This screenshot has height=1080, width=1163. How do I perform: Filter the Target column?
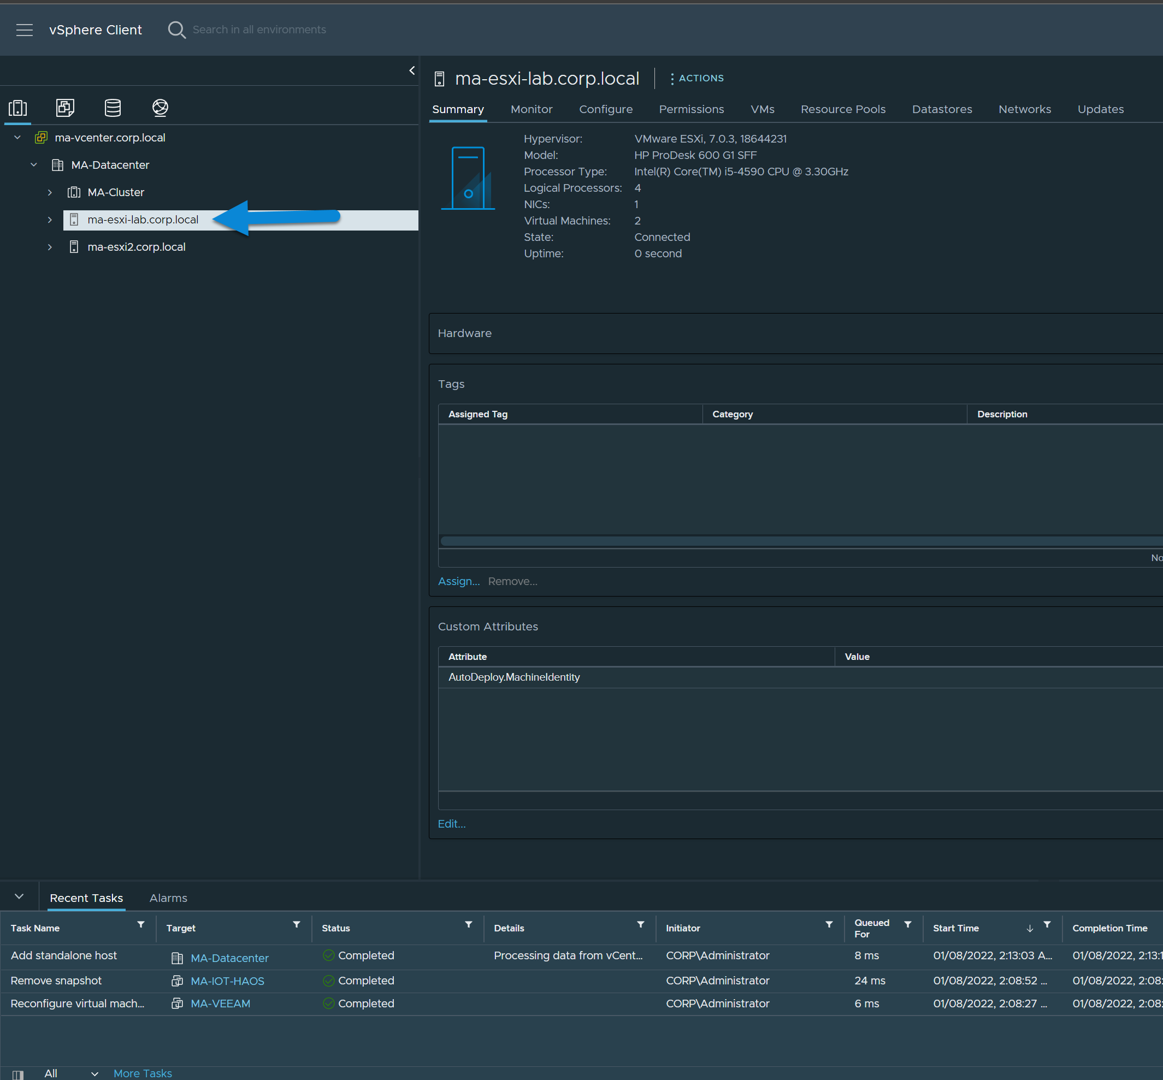(x=296, y=924)
